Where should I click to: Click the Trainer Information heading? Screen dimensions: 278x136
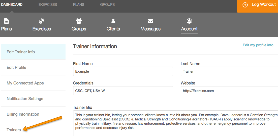click(95, 46)
